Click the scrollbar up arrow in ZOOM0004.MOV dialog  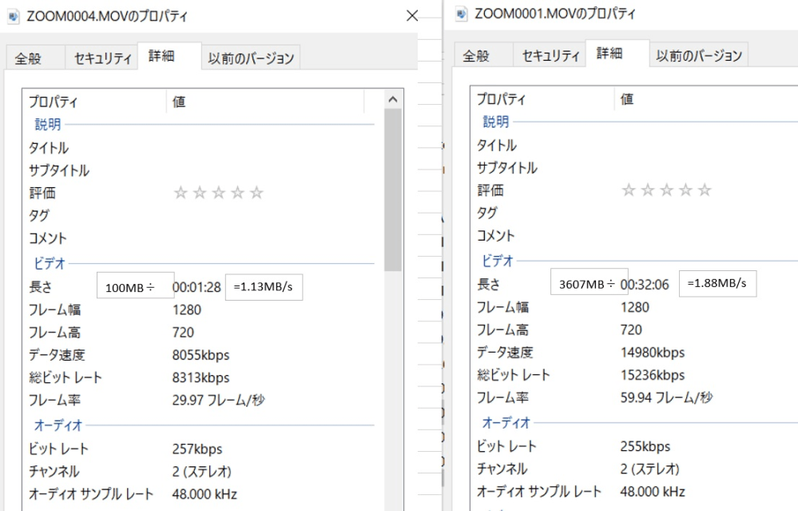(391, 100)
